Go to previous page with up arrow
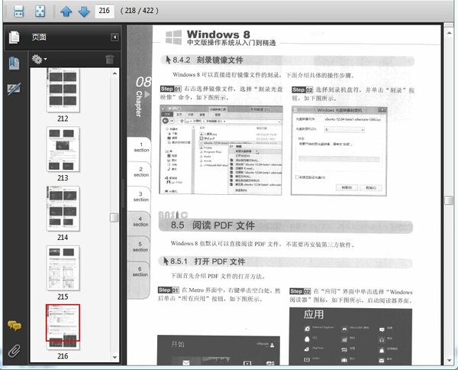This screenshot has width=458, height=370. pyautogui.click(x=66, y=11)
